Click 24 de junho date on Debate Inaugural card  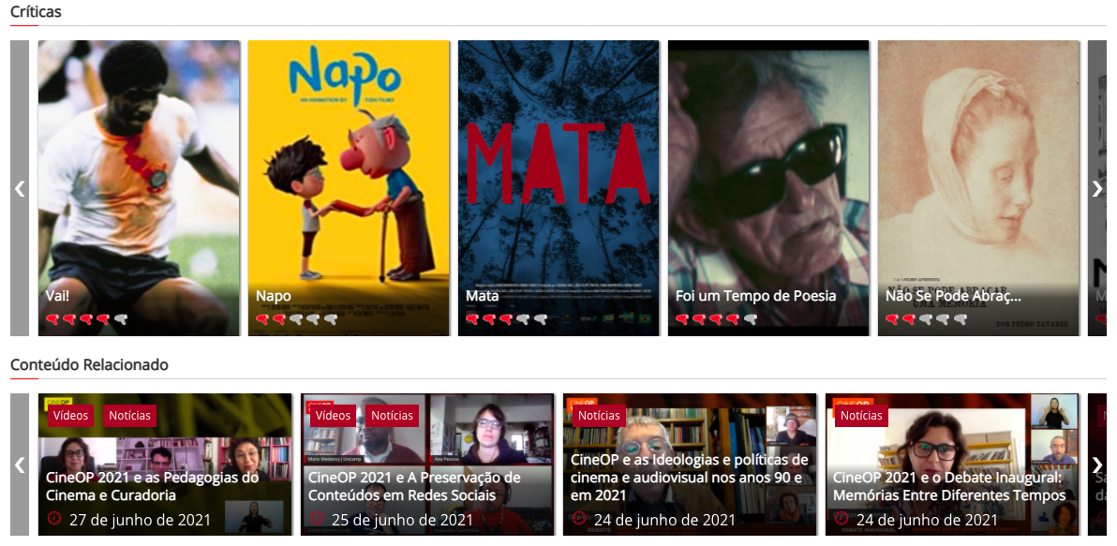[x=927, y=520]
